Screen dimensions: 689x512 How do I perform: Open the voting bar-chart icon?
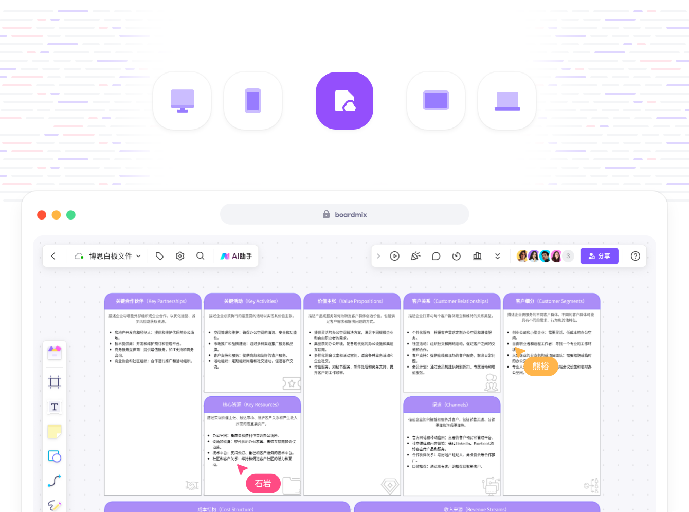pos(477,256)
